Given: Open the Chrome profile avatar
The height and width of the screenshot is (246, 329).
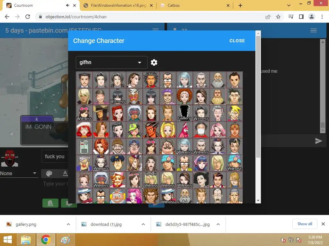Looking at the screenshot, I should [x=312, y=17].
